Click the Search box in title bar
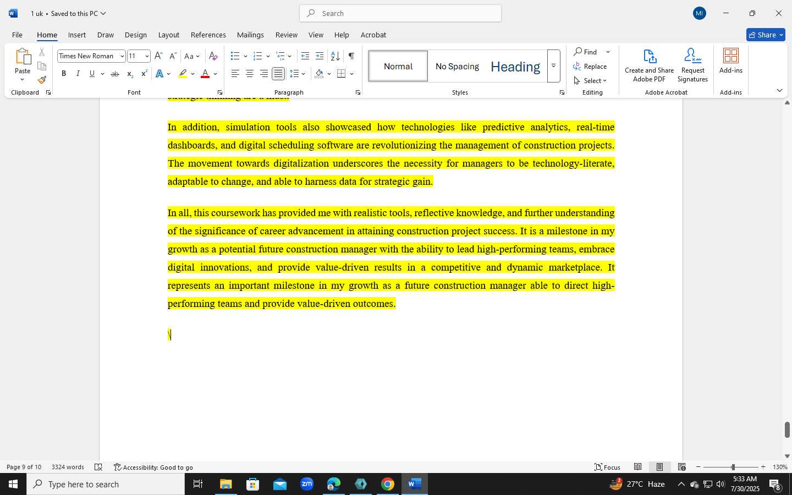The image size is (792, 495). [x=400, y=13]
